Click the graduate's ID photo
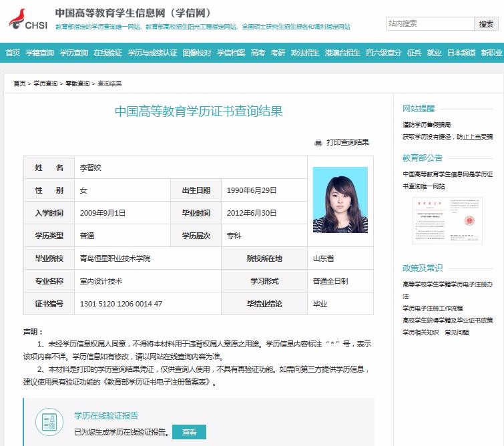The width and height of the screenshot is (504, 446). pos(340,200)
